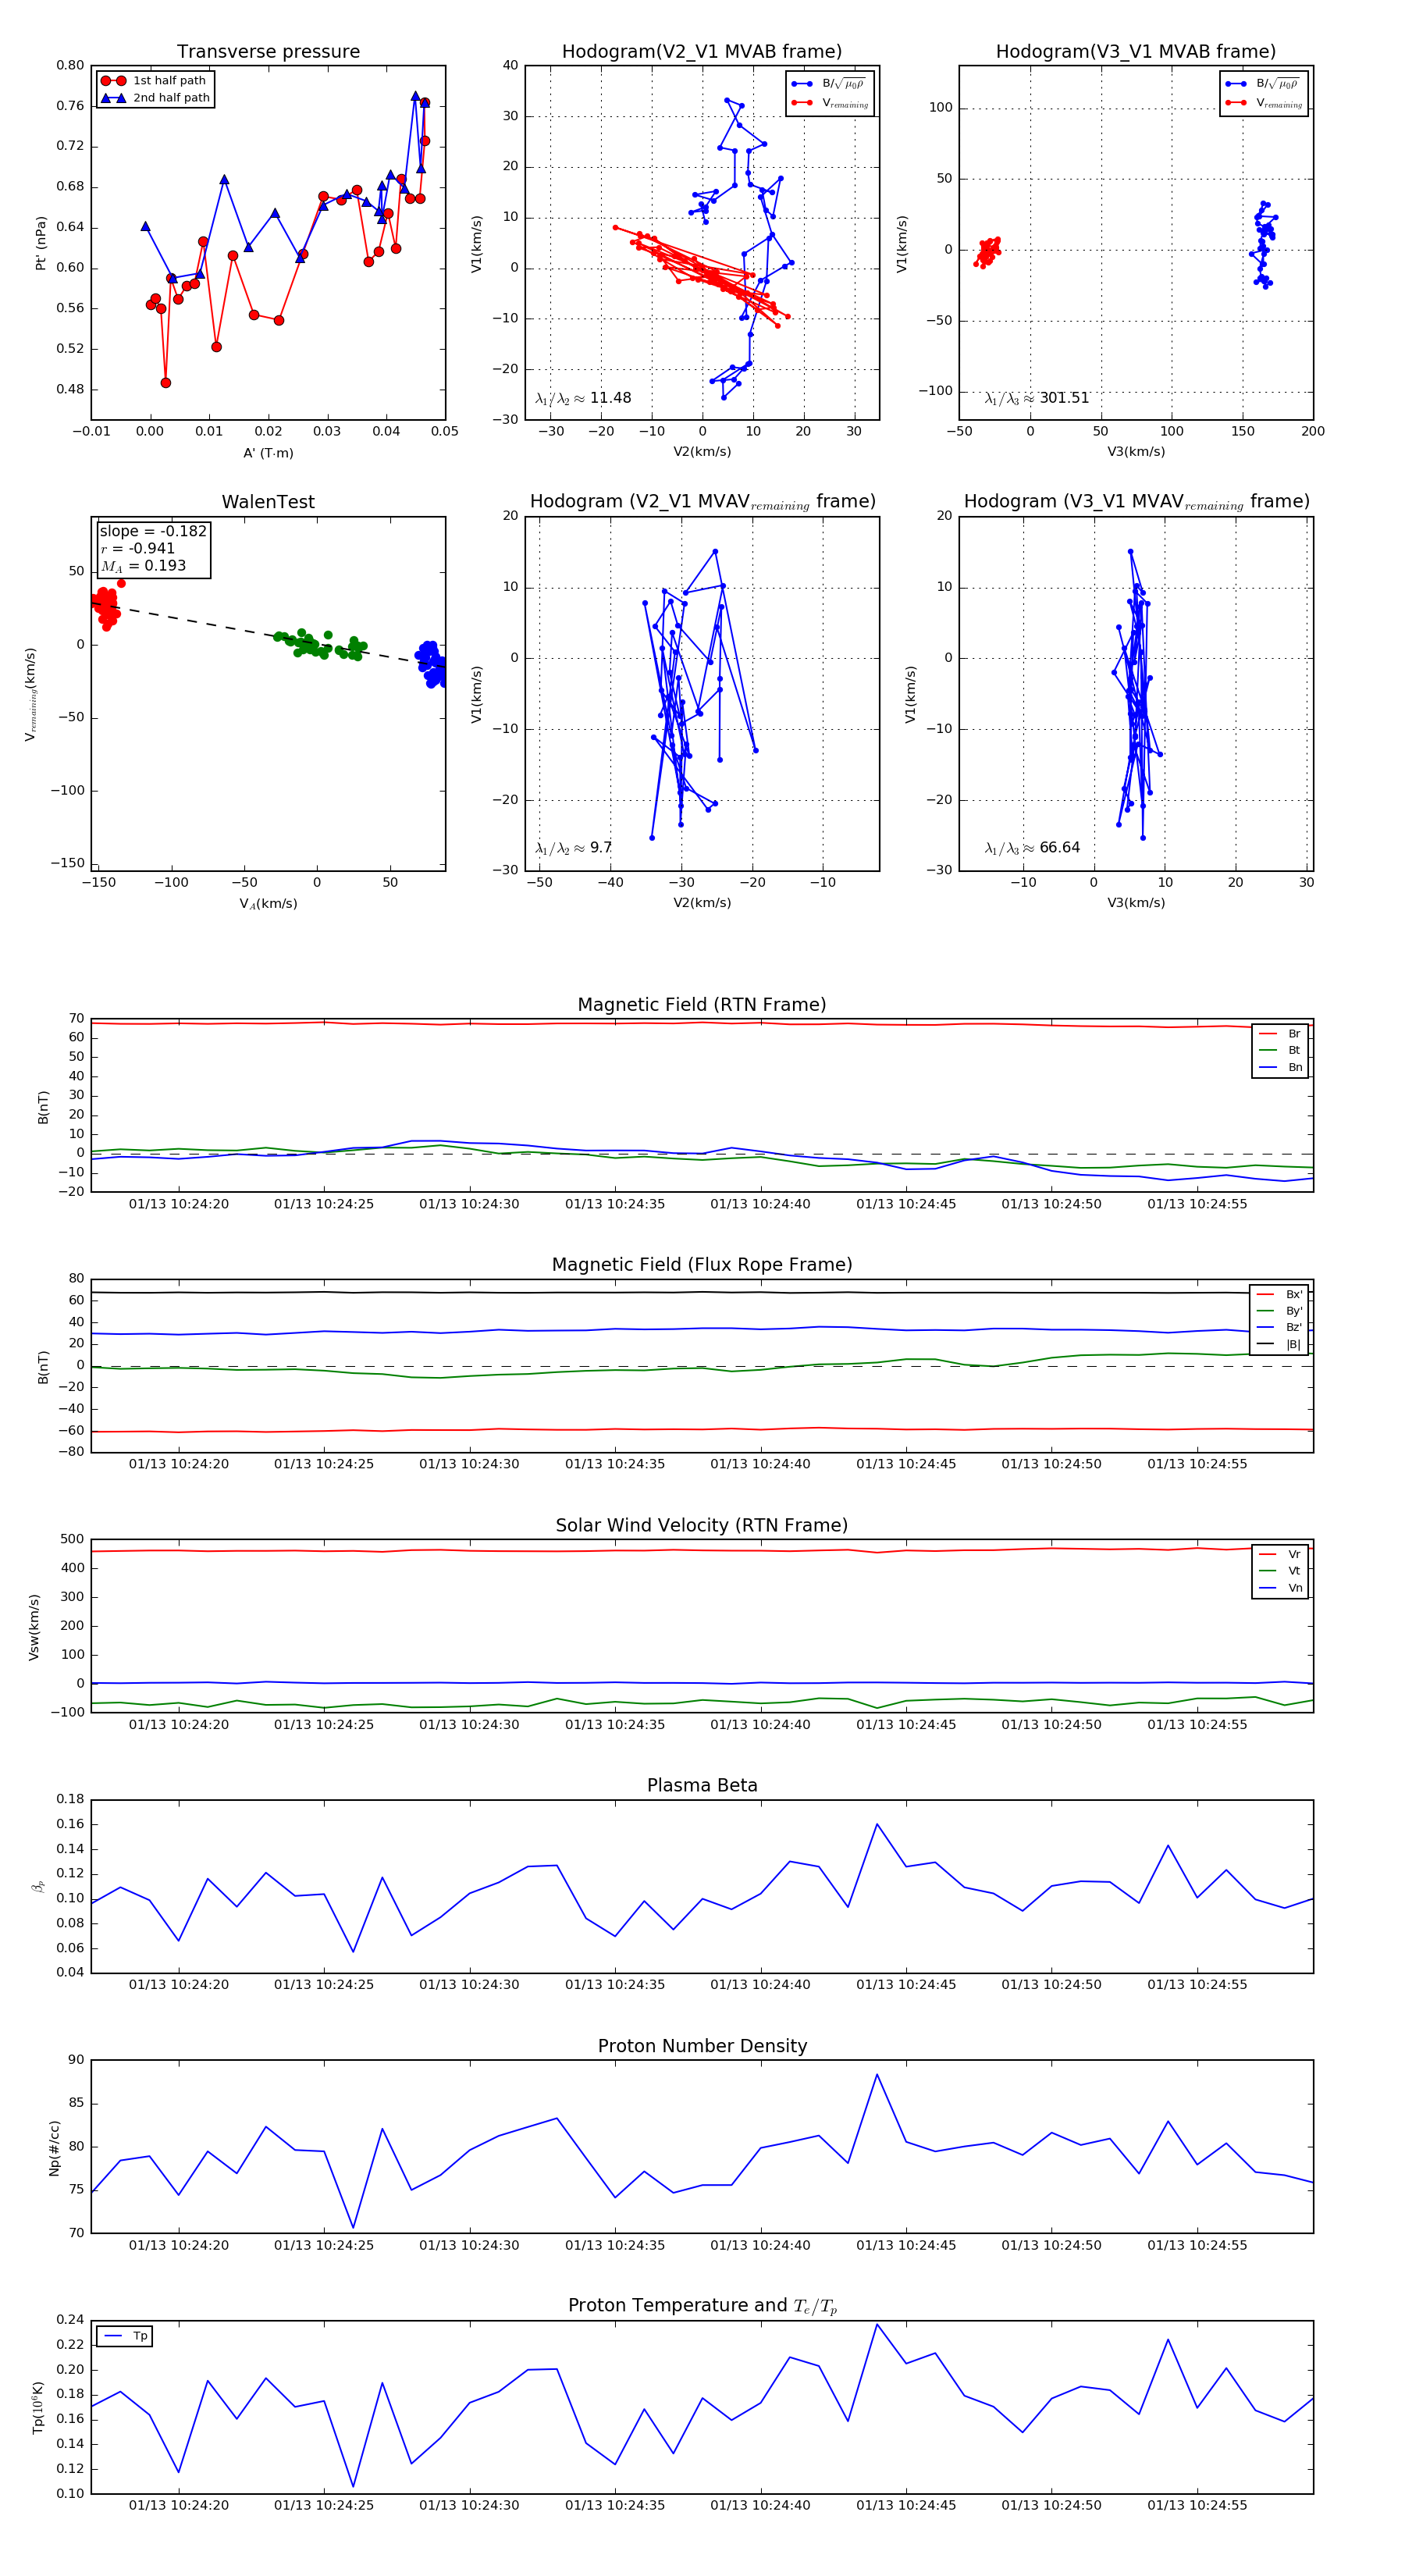Click the "Hodogram(V3_V1 MVAB frame)" title

pos(1136,52)
